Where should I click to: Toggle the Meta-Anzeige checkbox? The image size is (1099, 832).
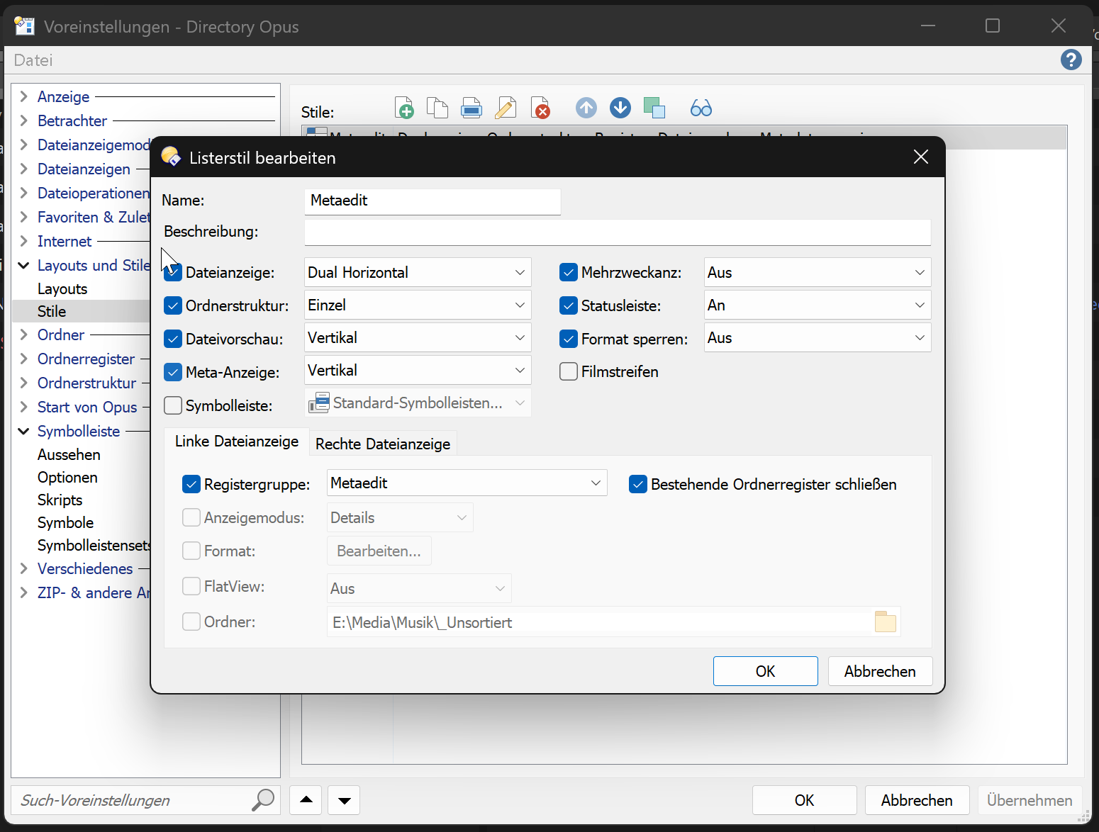tap(173, 372)
